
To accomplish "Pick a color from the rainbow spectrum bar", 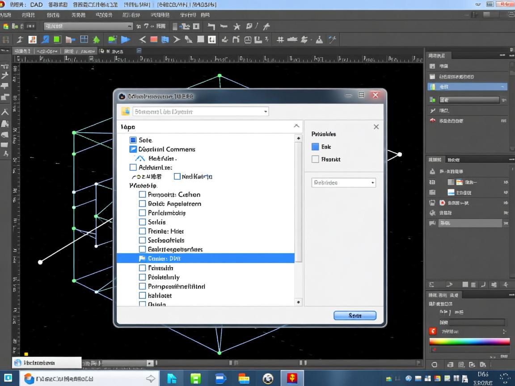I will coord(469,341).
